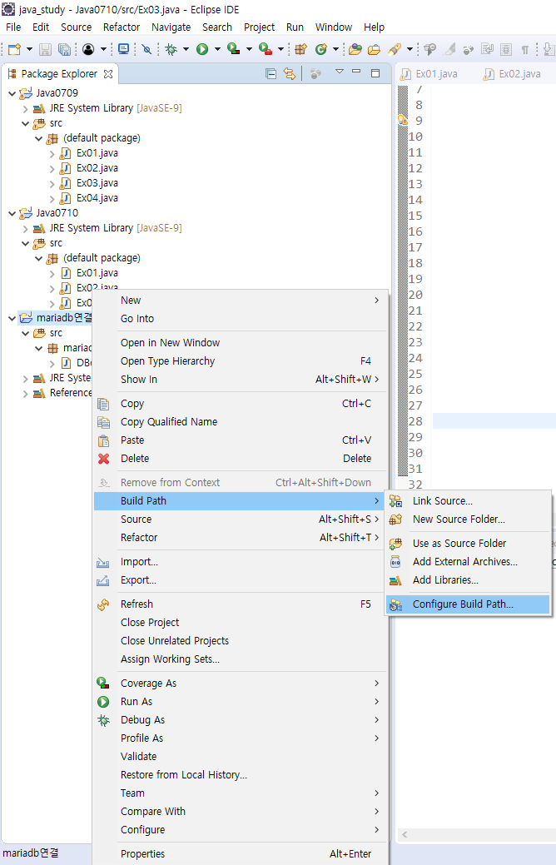This screenshot has height=865, width=556.
Task: Select Ex03.java under Java0709
Action: tap(97, 183)
